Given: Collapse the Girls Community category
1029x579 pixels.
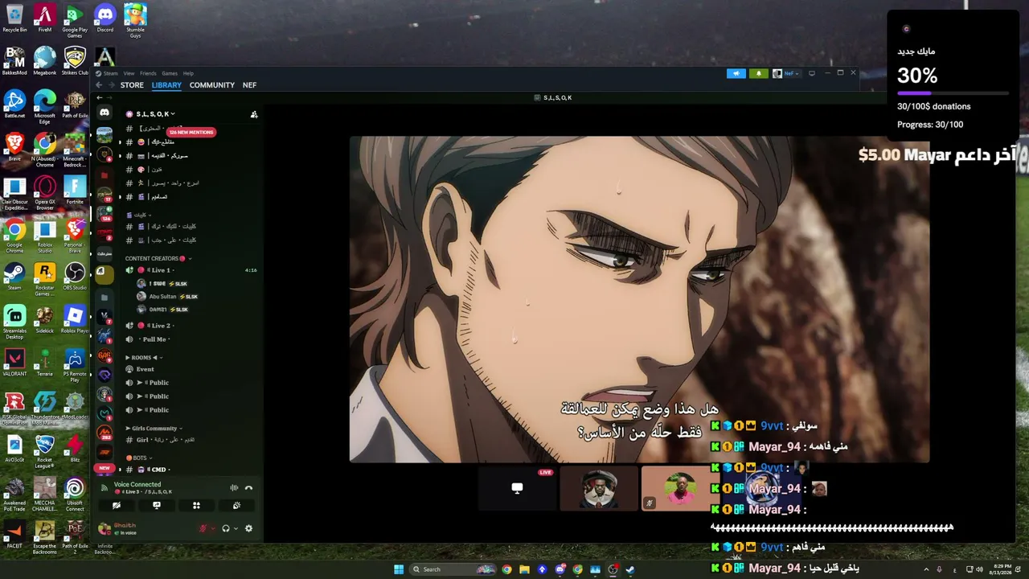Looking at the screenshot, I should pos(154,429).
